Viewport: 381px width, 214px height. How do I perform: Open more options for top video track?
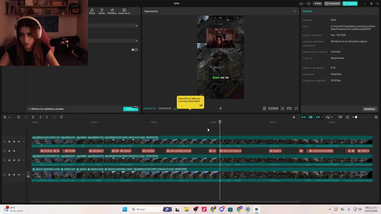pyautogui.click(x=24, y=141)
